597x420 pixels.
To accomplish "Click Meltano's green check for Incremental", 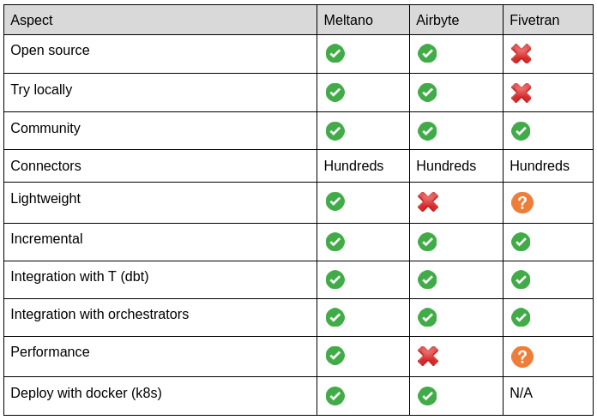I will (335, 242).
